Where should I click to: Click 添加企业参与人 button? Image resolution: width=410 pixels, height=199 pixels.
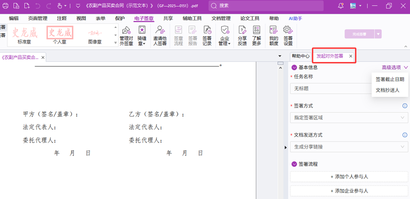point(349,191)
